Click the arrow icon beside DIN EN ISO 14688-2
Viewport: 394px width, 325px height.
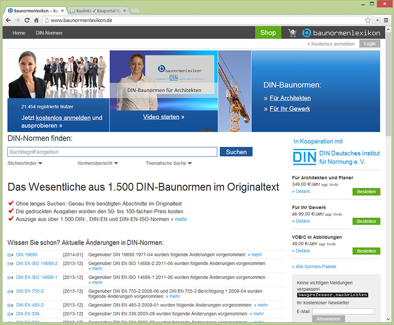tap(10, 264)
